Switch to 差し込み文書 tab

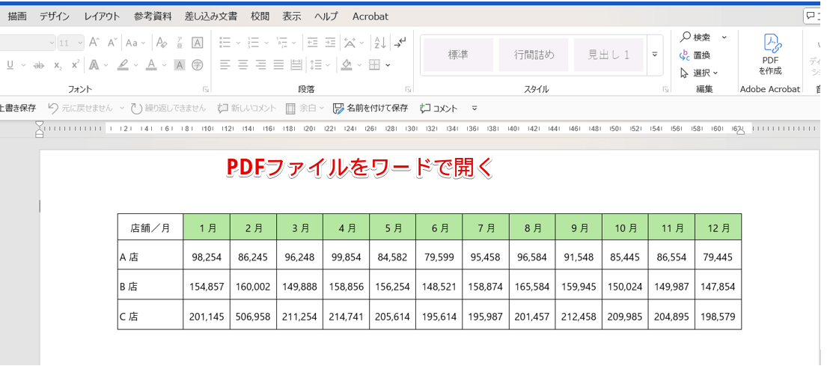click(211, 16)
